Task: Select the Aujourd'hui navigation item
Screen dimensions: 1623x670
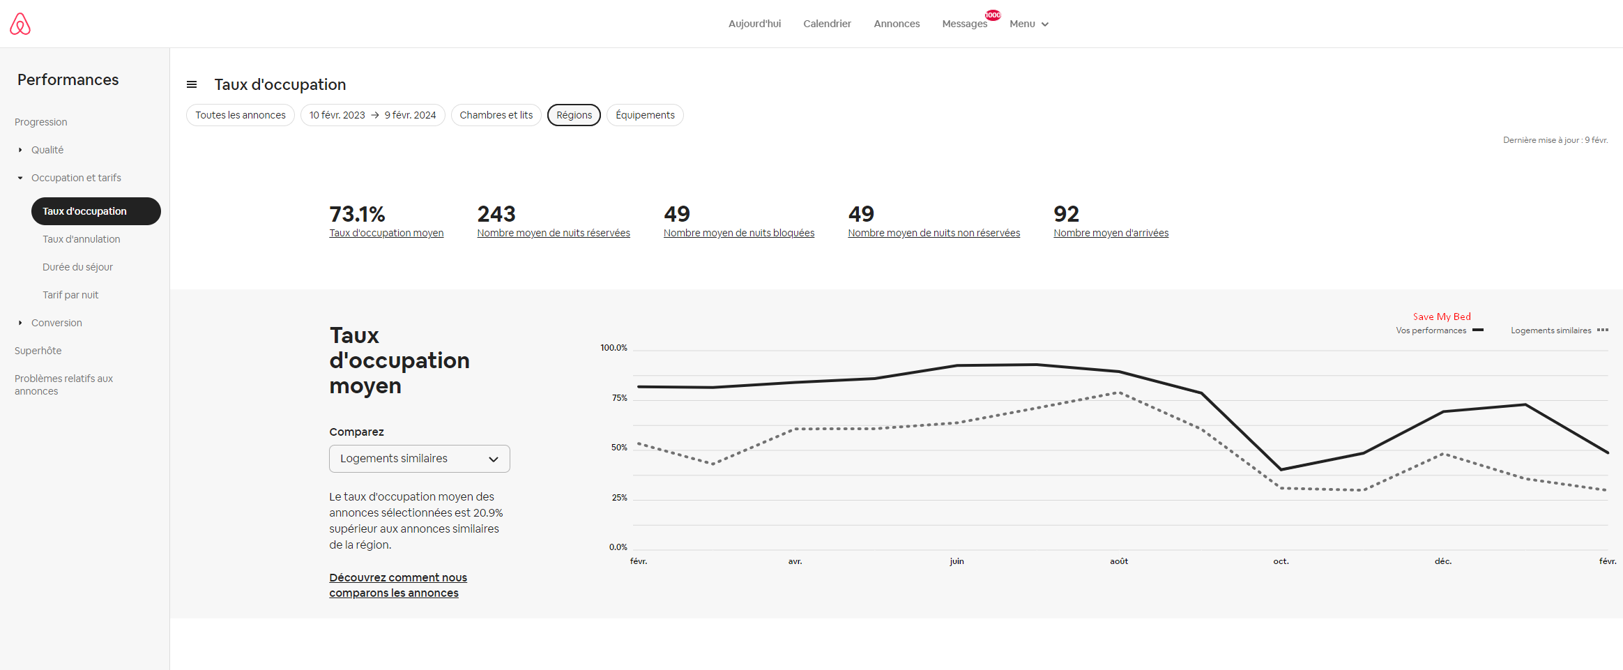Action: 754,24
